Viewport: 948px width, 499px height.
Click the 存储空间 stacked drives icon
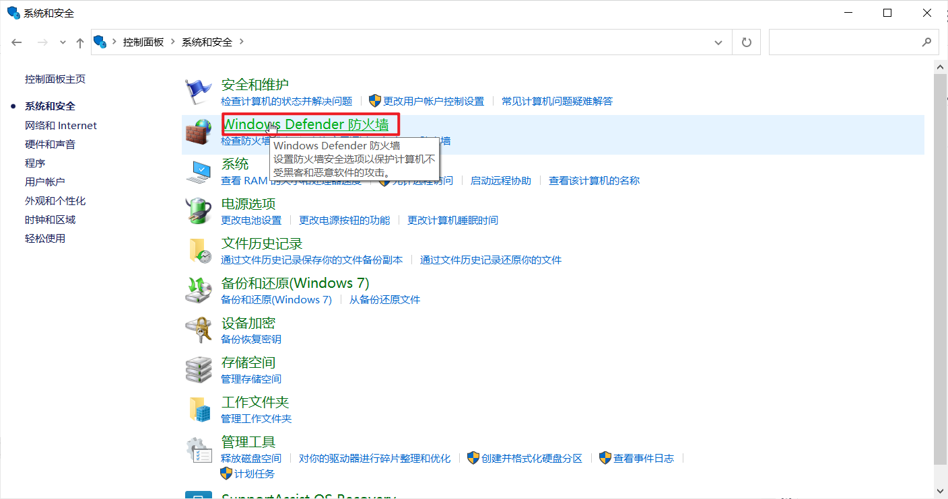[199, 370]
